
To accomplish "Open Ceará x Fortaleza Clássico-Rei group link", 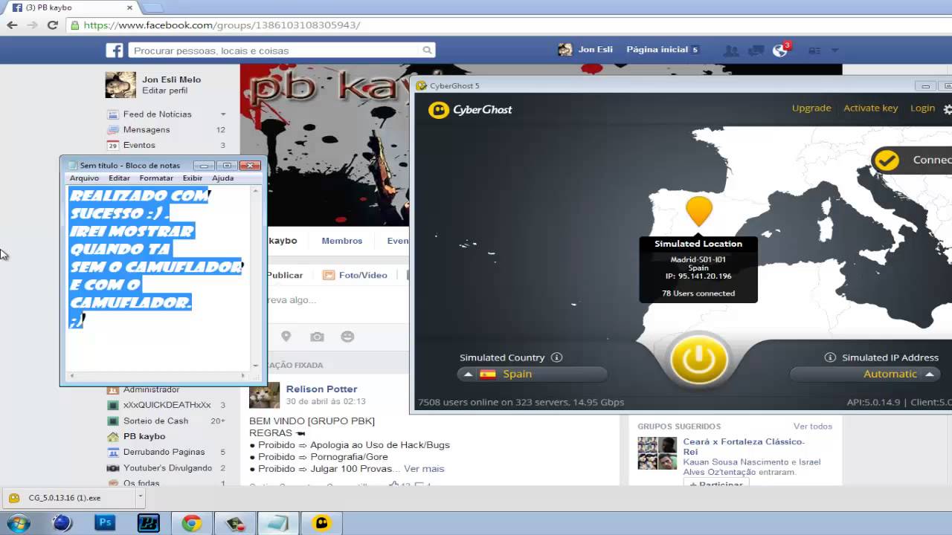I will pos(744,447).
